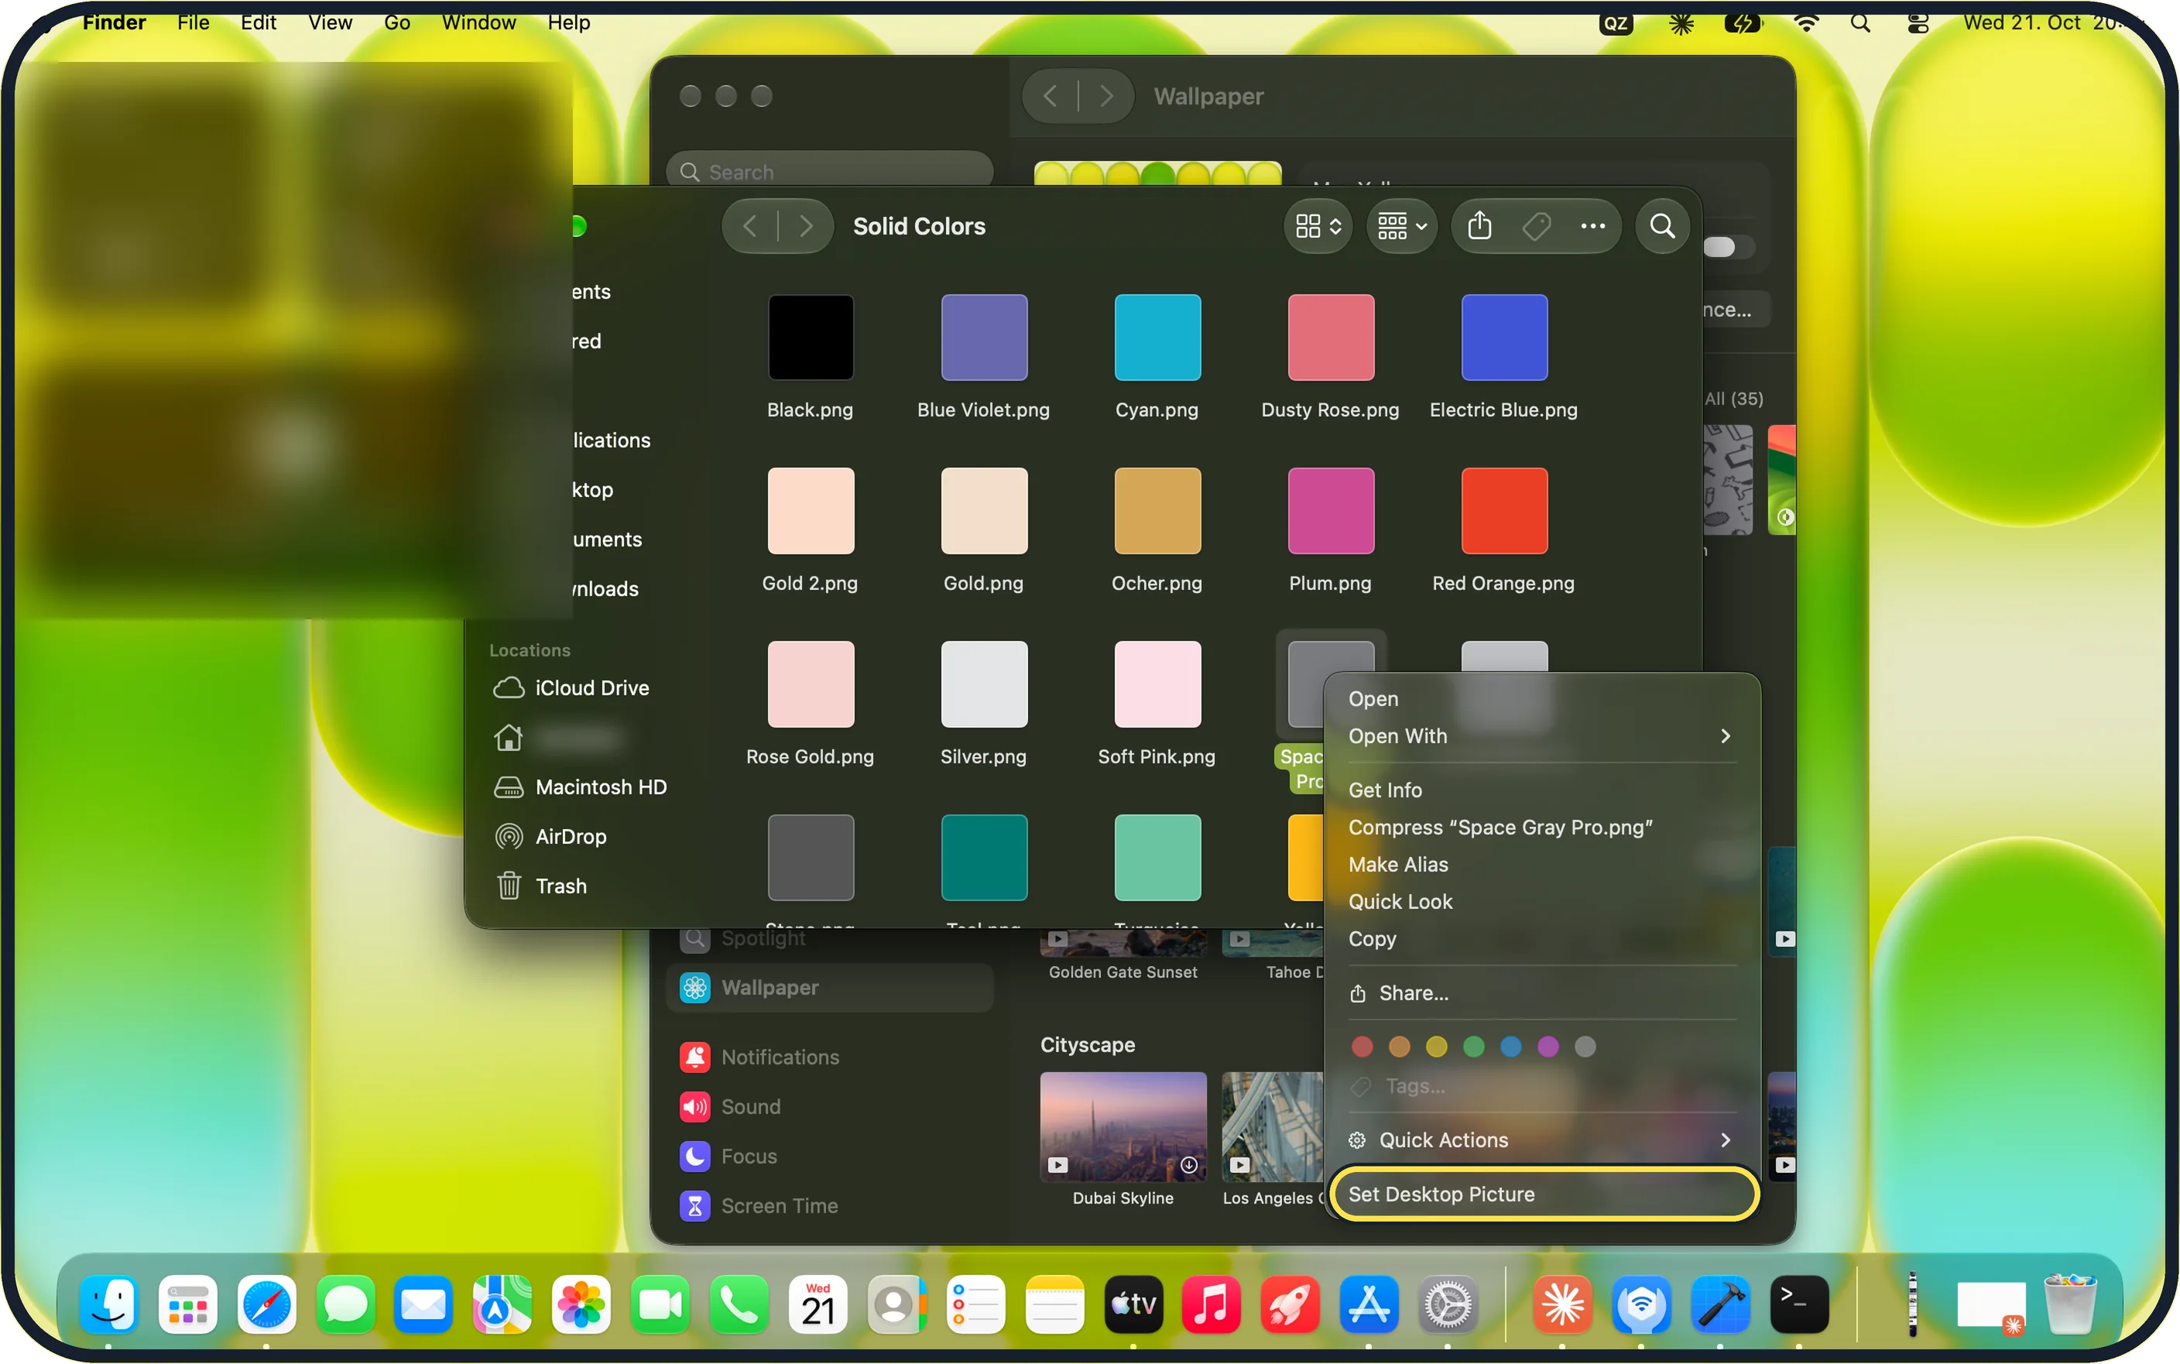Select the Red Orange.png file
This screenshot has height=1364, width=2180.
point(1503,511)
